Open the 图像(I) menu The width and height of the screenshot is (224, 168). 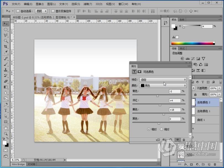click(40, 4)
